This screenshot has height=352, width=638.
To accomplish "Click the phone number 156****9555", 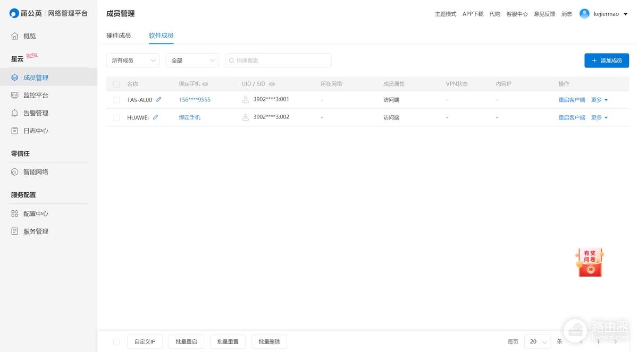I will (195, 100).
